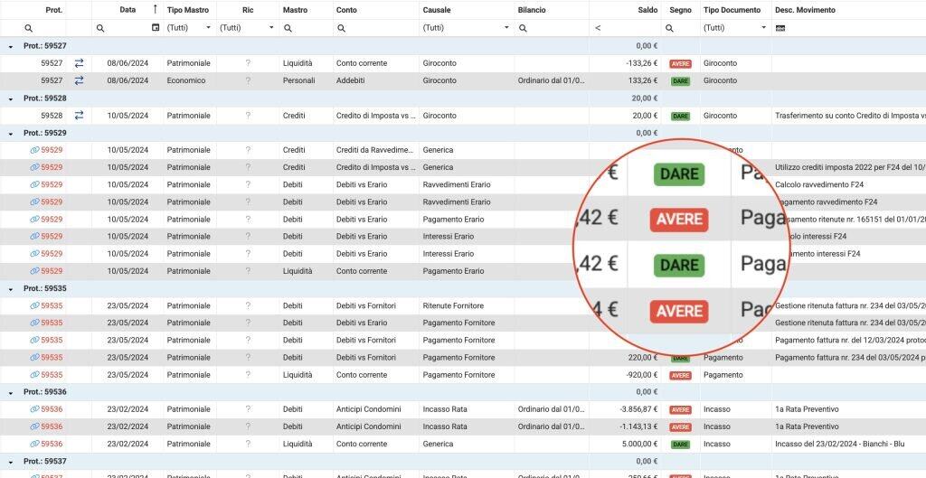Sort by Segno column header

point(681,10)
